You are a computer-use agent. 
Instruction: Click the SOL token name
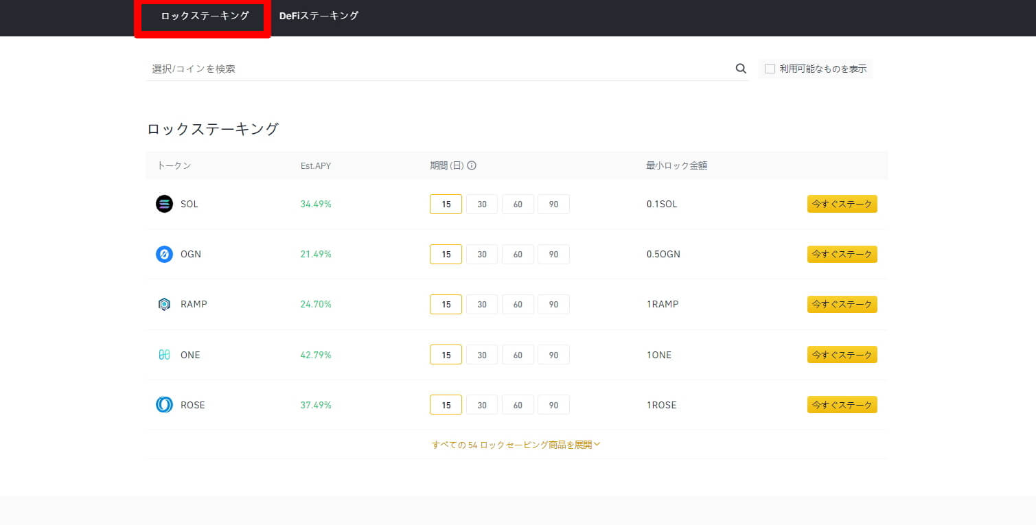tap(189, 204)
